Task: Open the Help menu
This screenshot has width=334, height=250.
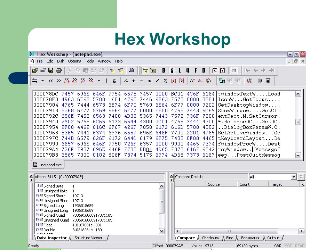Action: click(x=119, y=61)
